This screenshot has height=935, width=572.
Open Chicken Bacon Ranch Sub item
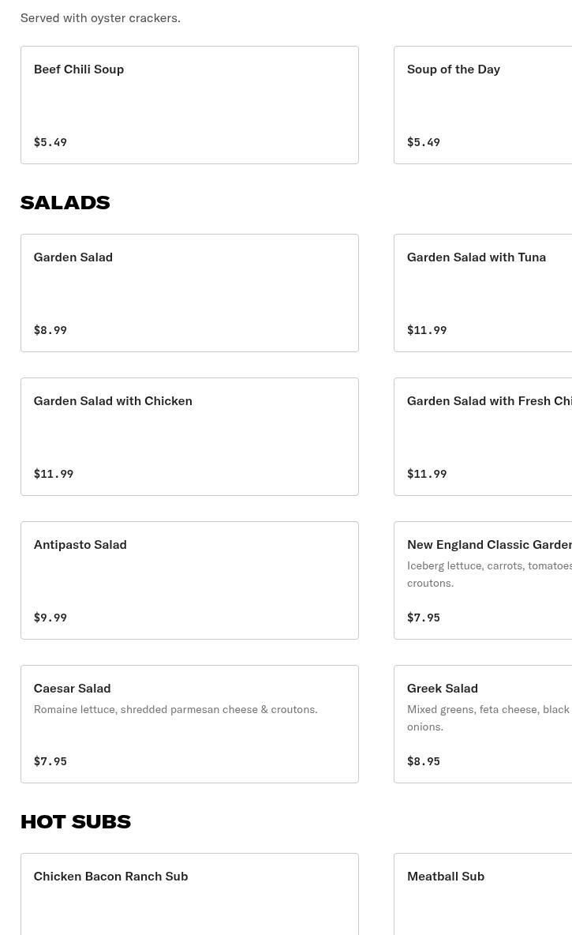[x=189, y=892]
